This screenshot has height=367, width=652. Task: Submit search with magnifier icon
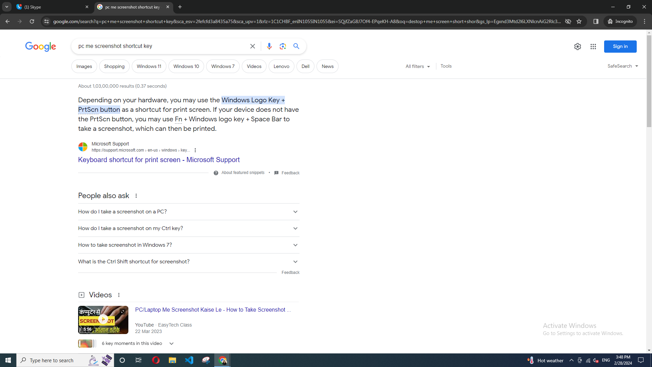(x=296, y=46)
